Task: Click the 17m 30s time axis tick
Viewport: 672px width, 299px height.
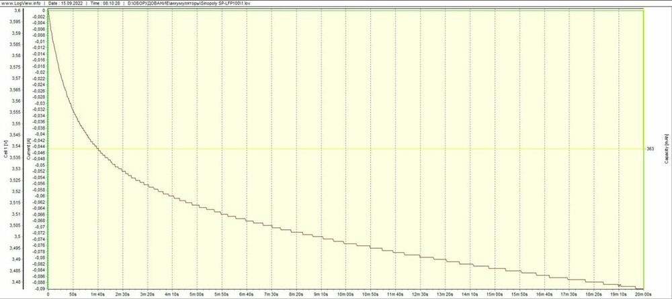Action: tap(570, 295)
